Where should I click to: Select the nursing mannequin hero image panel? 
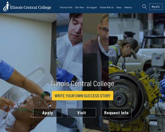point(28,73)
